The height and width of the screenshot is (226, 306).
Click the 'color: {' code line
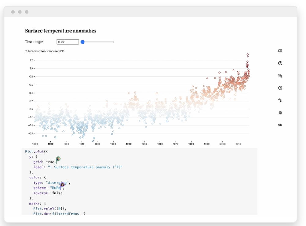[x=37, y=177]
